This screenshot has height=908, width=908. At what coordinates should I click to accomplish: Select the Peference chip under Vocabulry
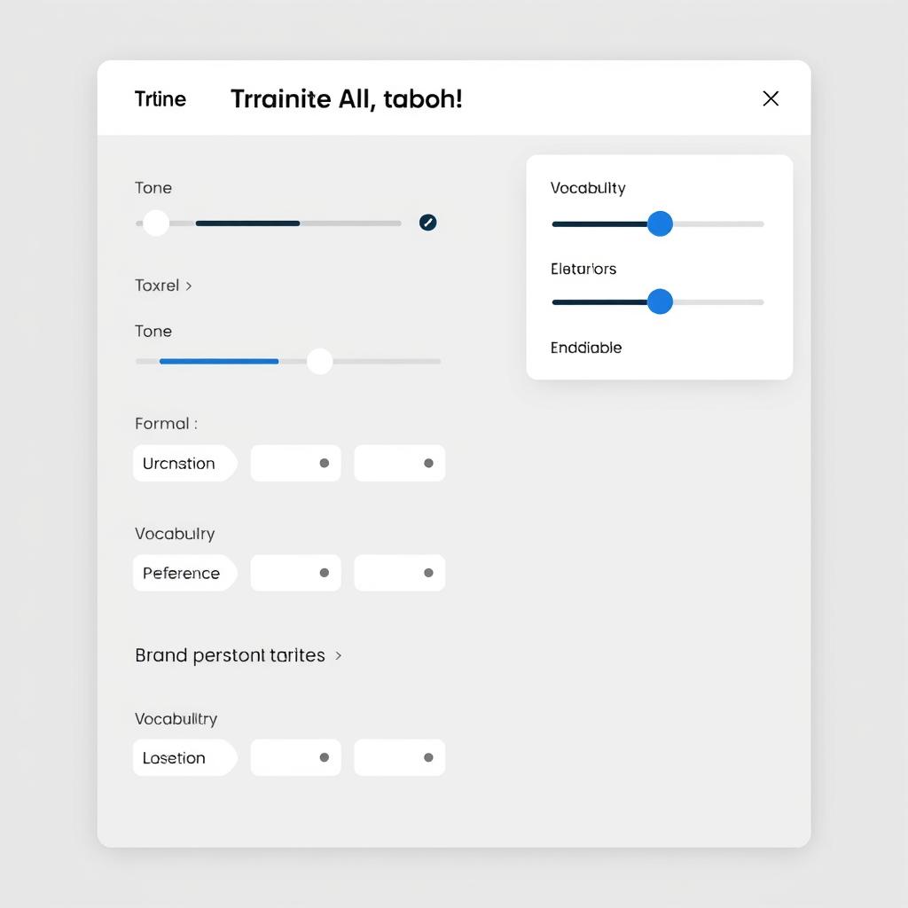184,573
